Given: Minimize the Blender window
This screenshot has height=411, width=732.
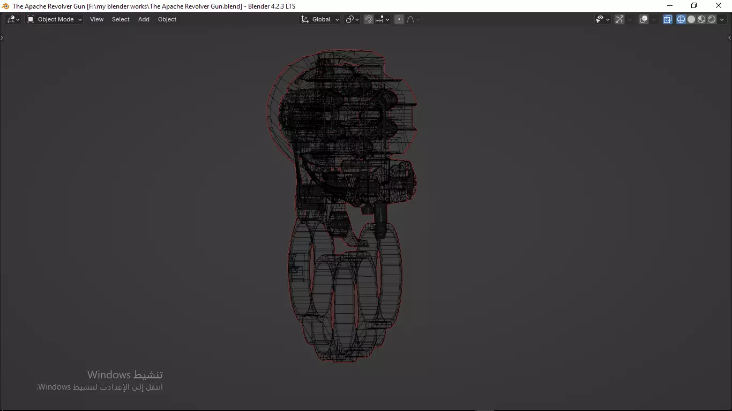Looking at the screenshot, I should 669,6.
